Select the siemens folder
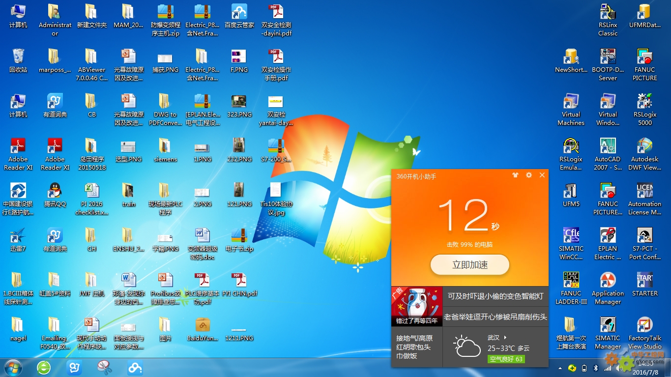 [166, 150]
